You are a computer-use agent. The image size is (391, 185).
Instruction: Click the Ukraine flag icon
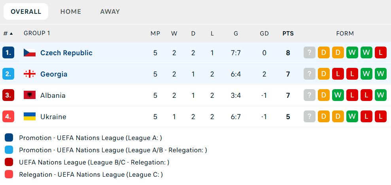click(30, 117)
